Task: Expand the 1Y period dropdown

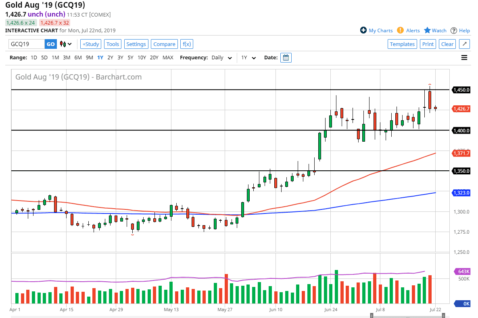Action: [x=248, y=58]
